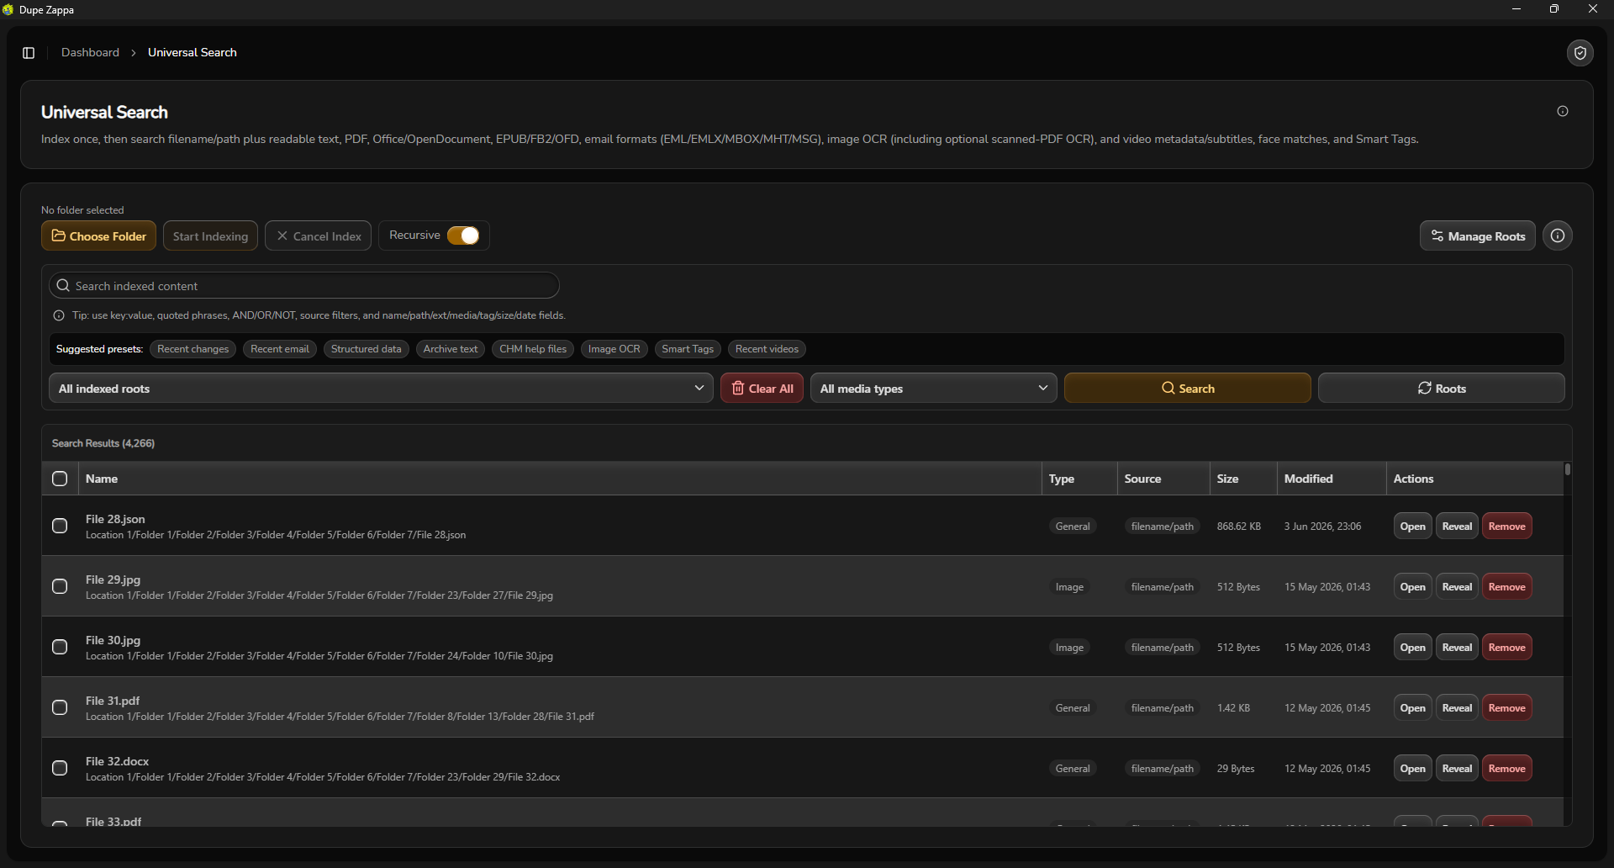The image size is (1614, 868).
Task: Reveal File 32.docx in folder
Action: tap(1457, 769)
